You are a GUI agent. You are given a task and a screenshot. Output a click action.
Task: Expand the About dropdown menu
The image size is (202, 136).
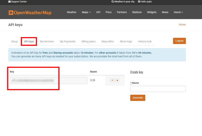coord(178,12)
